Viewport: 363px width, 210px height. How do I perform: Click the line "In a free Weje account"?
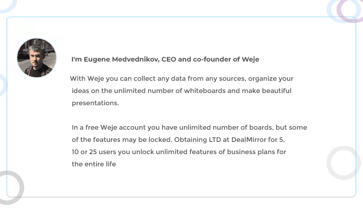pyautogui.click(x=189, y=127)
